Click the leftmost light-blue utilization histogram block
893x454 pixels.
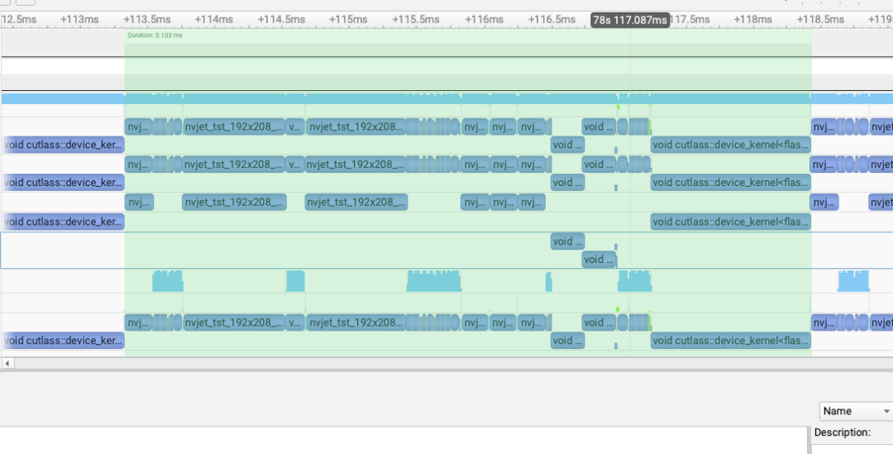pyautogui.click(x=167, y=281)
